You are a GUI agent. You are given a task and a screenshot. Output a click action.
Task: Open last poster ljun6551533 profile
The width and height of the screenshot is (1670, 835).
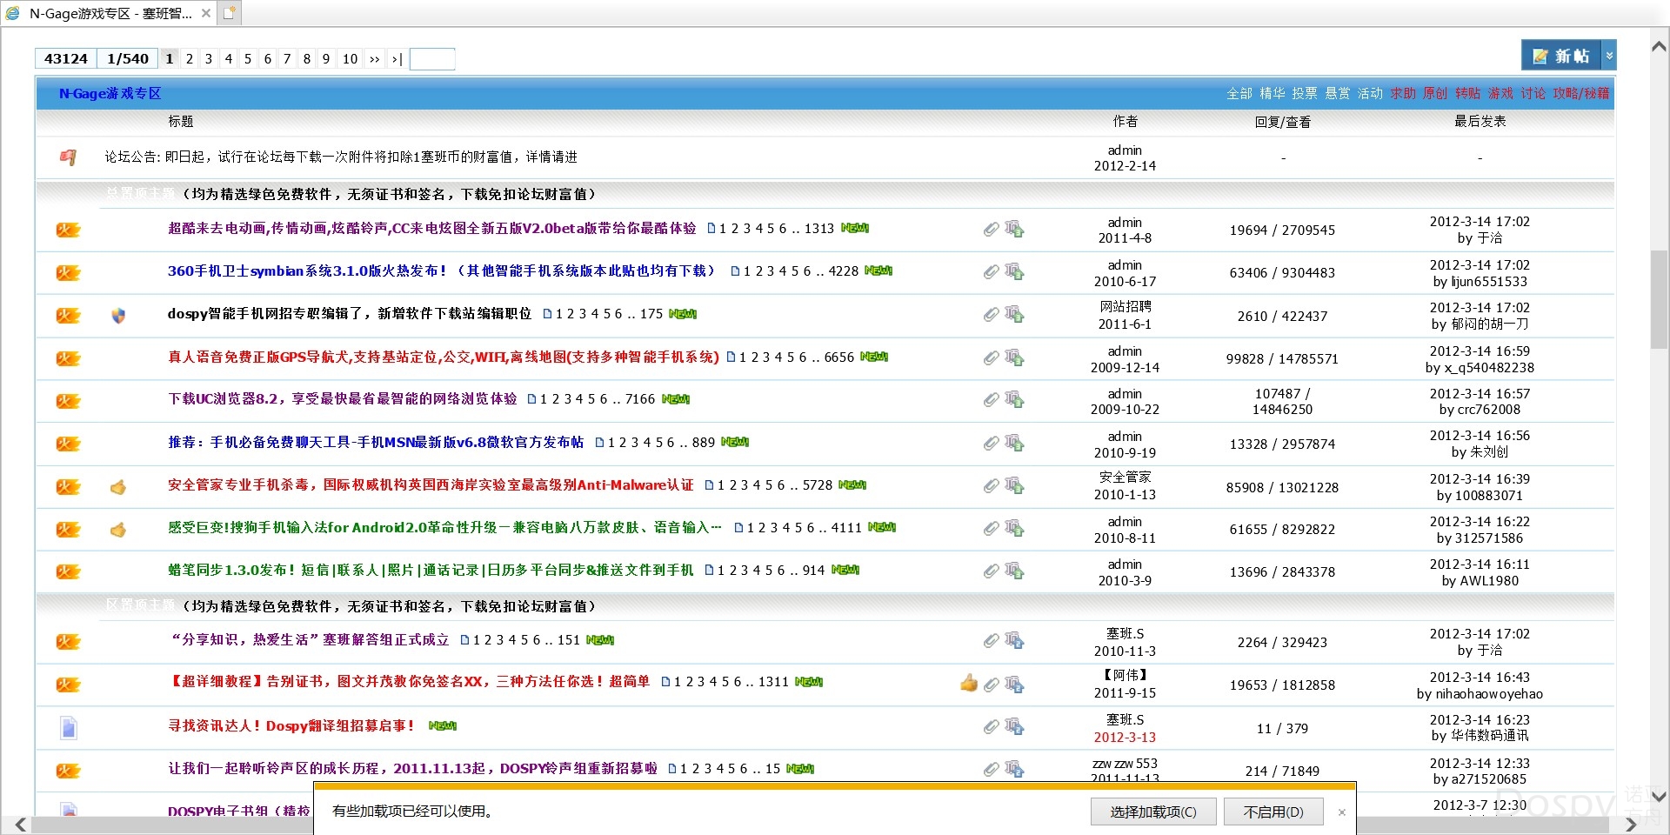(x=1489, y=281)
